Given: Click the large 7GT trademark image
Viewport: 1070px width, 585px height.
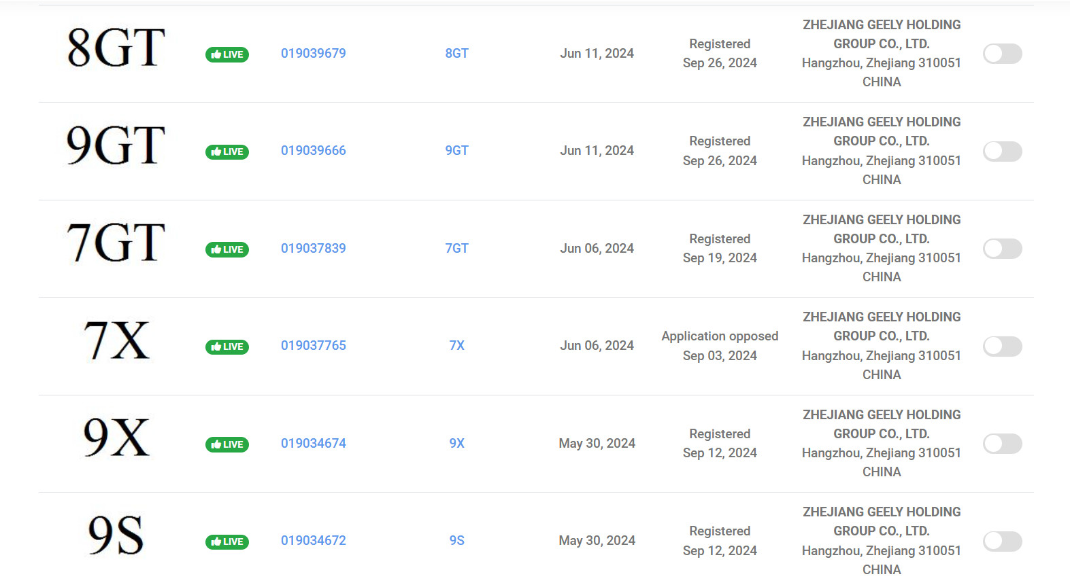Looking at the screenshot, I should click(116, 243).
